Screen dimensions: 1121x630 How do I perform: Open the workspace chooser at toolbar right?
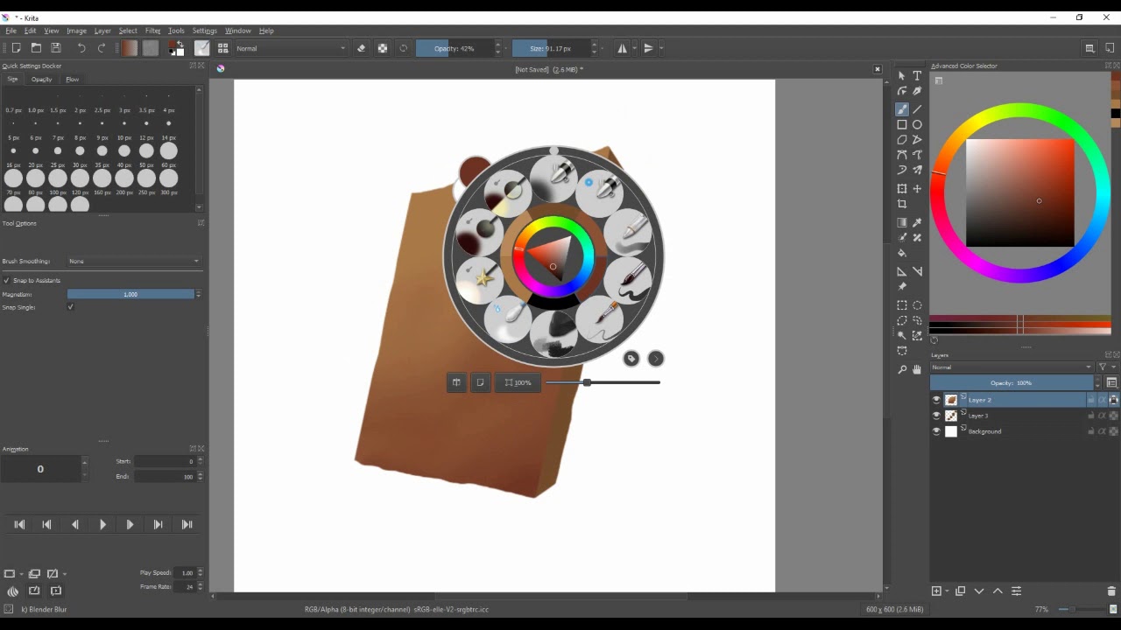click(x=1089, y=48)
